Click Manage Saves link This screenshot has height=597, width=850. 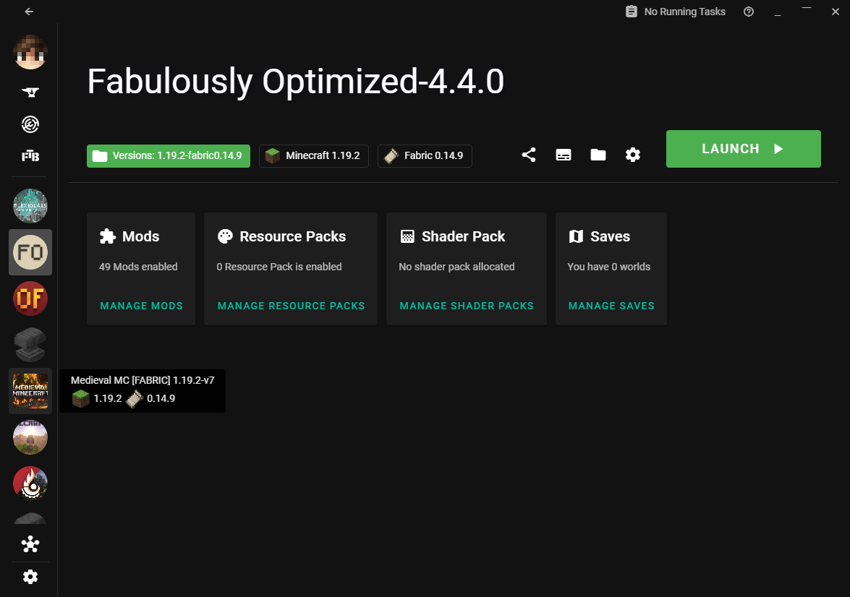tap(611, 306)
